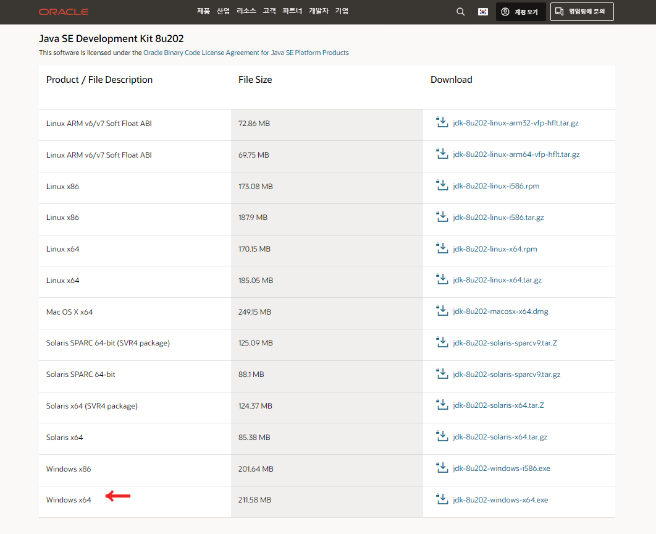This screenshot has height=534, width=656.
Task: Click the 125.09 MB file size
Action: pos(256,343)
